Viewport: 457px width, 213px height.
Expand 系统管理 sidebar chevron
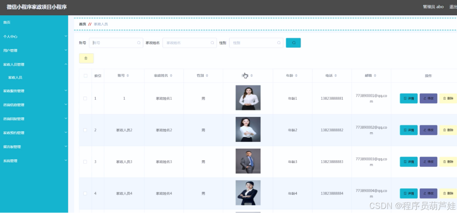pos(66,161)
